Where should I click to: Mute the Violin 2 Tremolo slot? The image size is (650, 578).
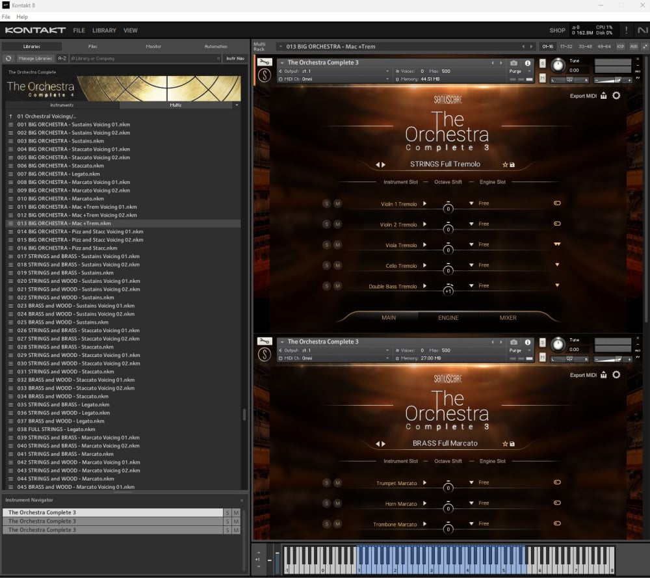point(338,224)
